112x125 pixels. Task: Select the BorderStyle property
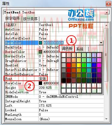(22, 56)
